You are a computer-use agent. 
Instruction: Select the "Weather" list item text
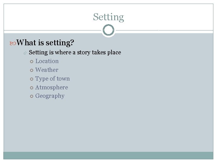coord(47,70)
